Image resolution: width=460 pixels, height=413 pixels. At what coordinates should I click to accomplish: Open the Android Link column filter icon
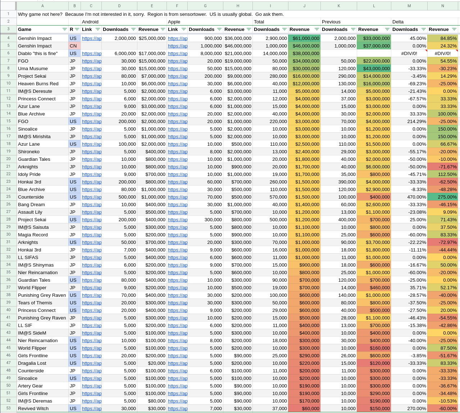98,29
